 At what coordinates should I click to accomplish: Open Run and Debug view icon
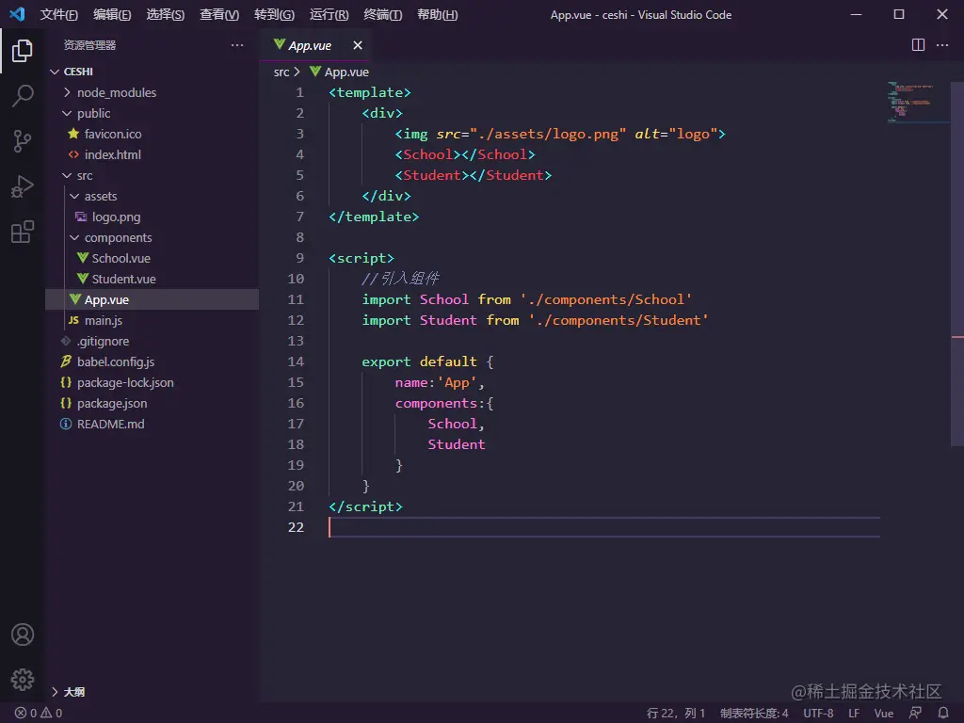tap(23, 187)
